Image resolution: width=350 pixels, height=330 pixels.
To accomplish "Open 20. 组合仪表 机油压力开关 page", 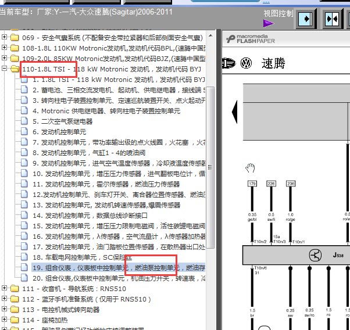I will [x=119, y=278].
